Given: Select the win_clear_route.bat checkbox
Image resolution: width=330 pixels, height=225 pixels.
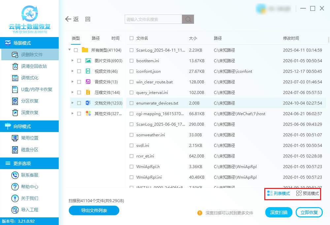Looking at the screenshot, I should click(132, 82).
